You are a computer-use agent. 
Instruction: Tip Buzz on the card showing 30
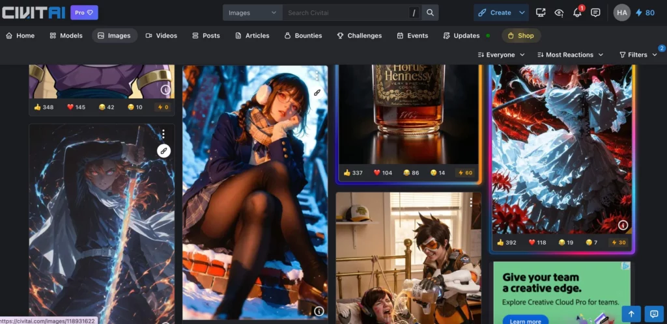(619, 243)
